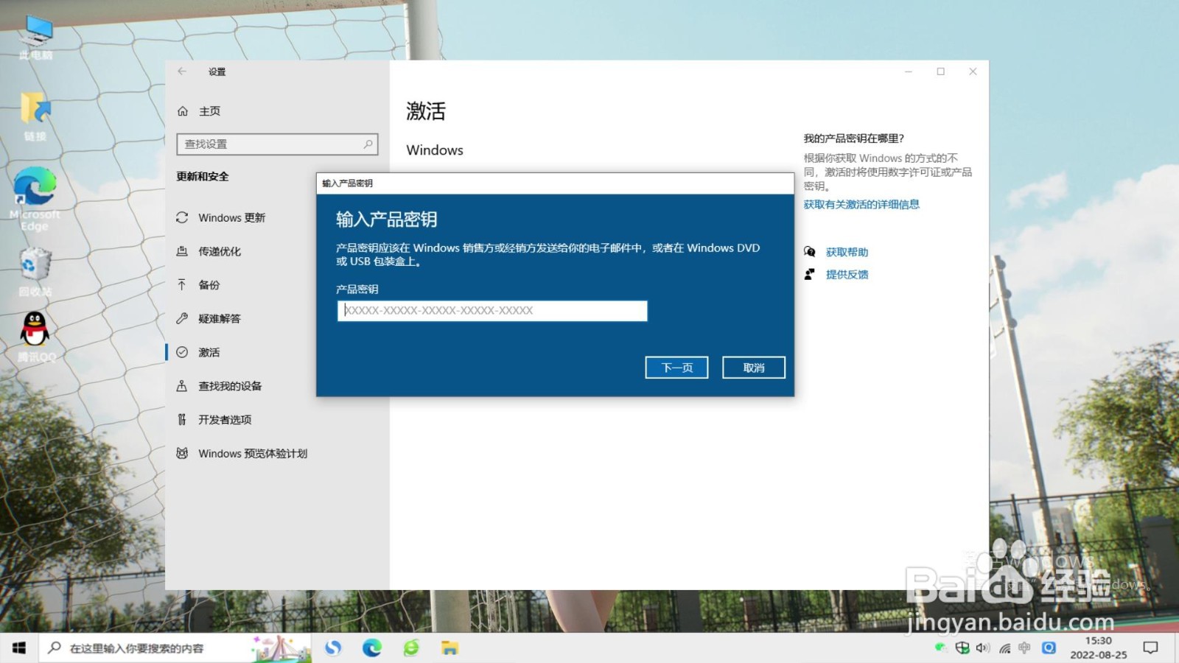Select the 激活 activation entry

tap(198, 352)
